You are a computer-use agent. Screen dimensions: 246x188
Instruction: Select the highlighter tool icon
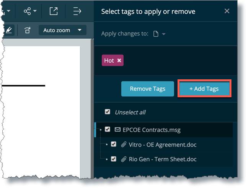coord(9,30)
